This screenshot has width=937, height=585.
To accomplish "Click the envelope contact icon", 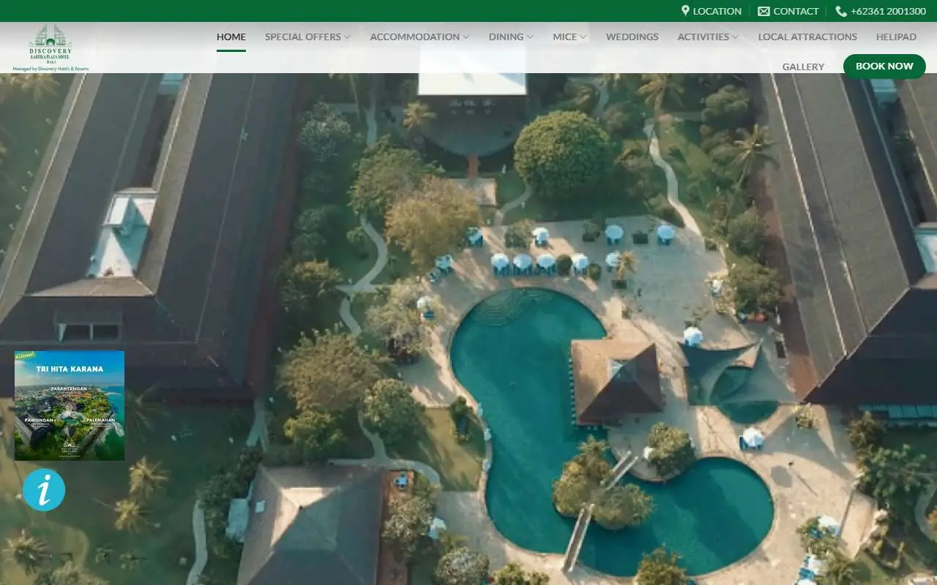I will [x=764, y=11].
